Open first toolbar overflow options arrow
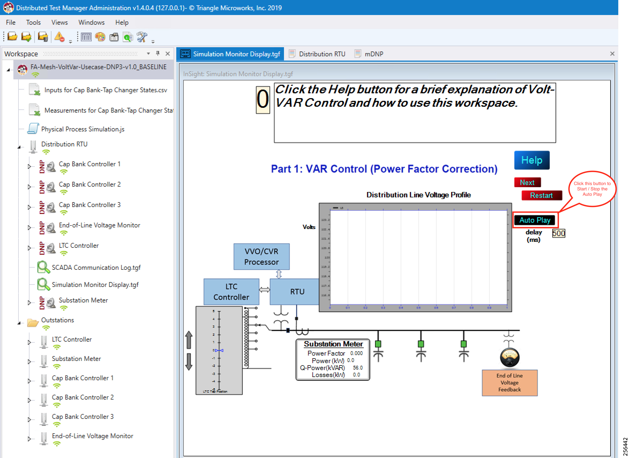Screen dimensions: 629x458 coord(70,41)
